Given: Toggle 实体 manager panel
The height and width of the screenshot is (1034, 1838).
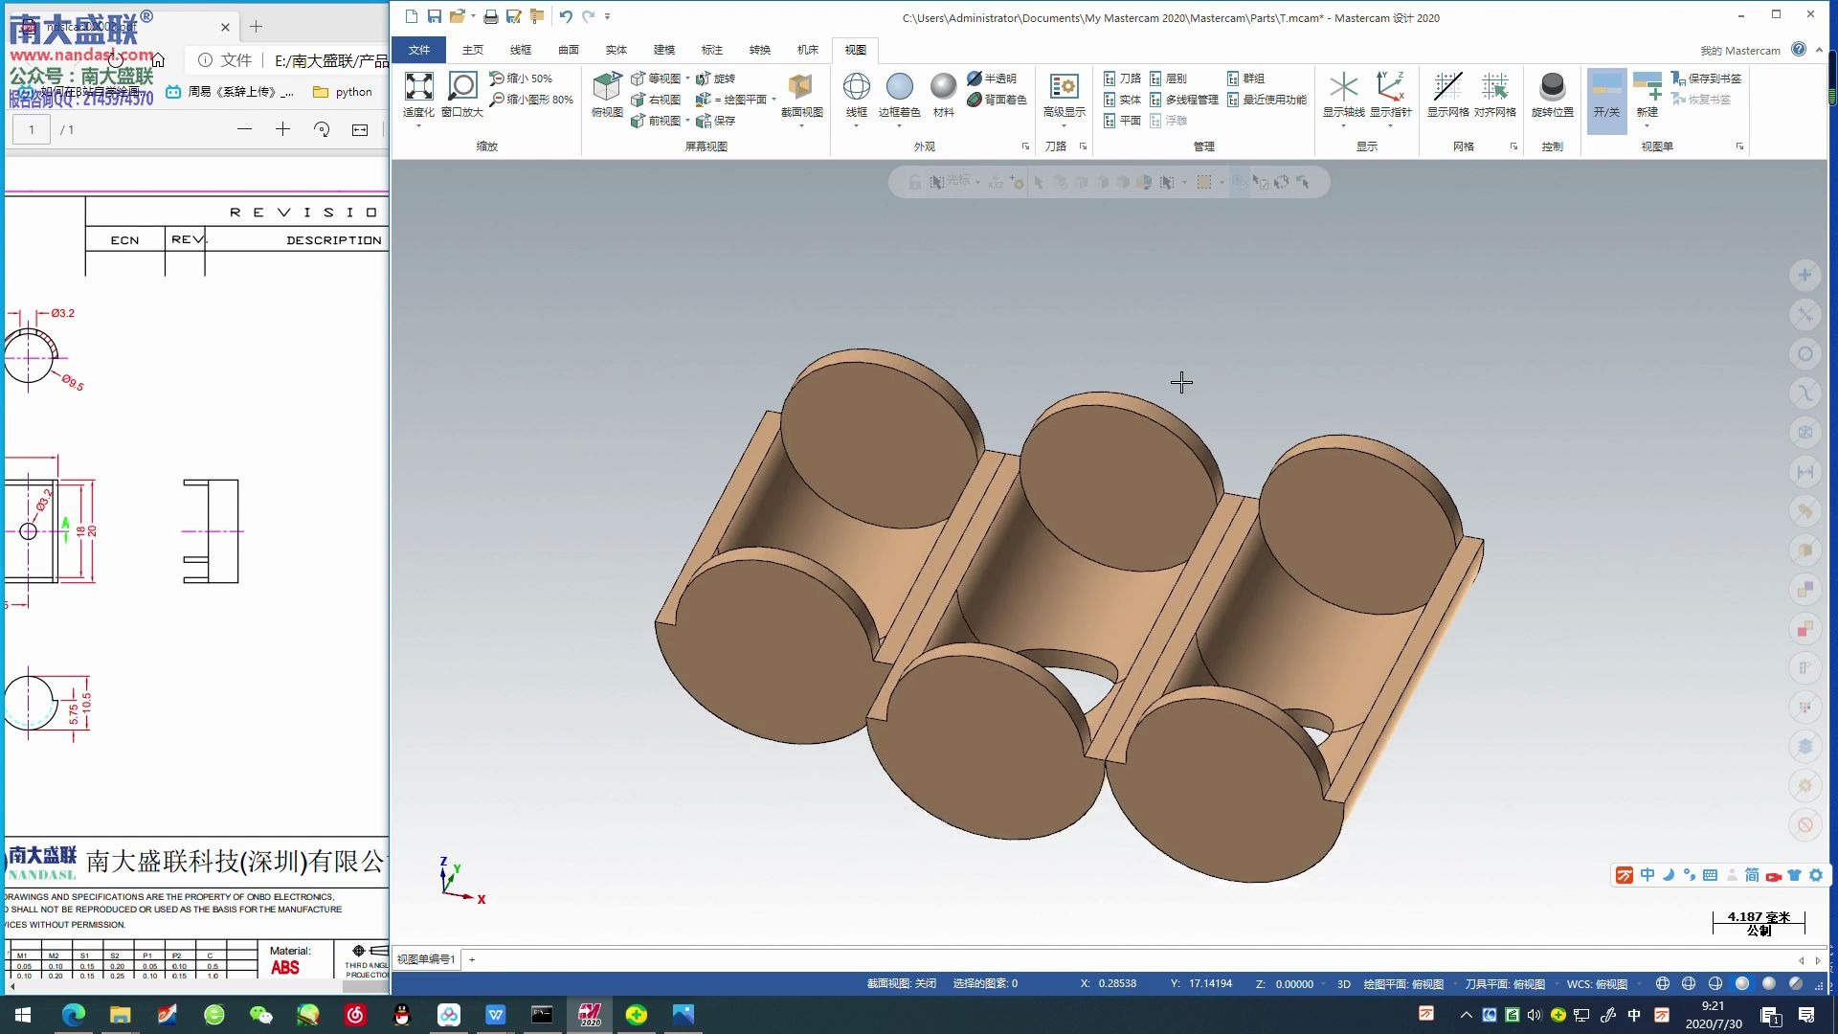Looking at the screenshot, I should point(1122,100).
